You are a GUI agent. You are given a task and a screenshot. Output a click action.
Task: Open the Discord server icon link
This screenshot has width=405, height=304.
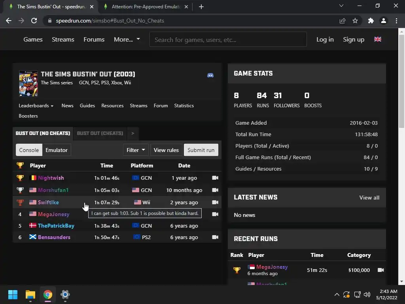210,76
